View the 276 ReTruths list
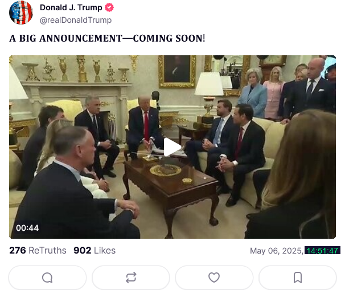Viewport: 345px width, 298px height. coord(38,251)
